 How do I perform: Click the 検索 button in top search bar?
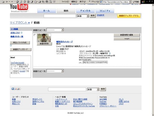coord(93,15)
